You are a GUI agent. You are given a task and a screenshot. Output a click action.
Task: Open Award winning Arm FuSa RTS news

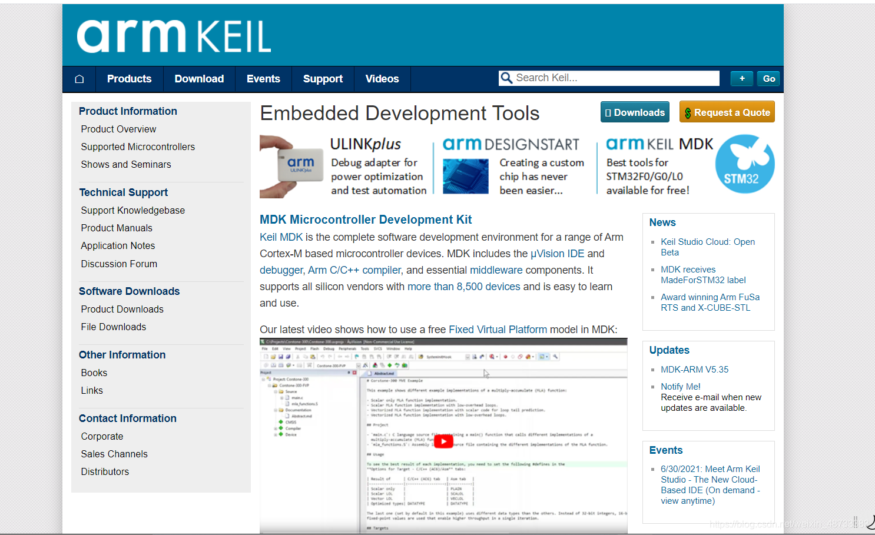coord(710,303)
